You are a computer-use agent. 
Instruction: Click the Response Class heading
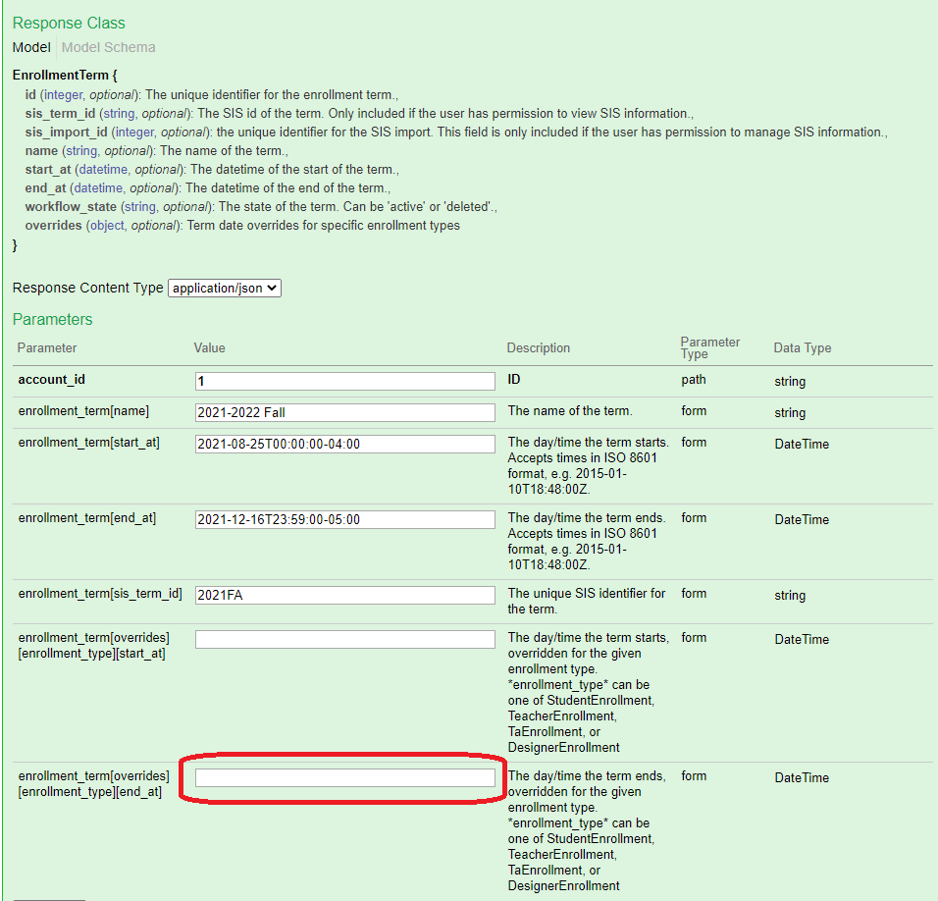point(68,23)
